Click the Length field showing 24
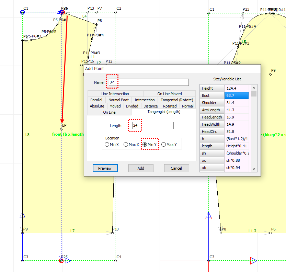 pyautogui.click(x=153, y=125)
